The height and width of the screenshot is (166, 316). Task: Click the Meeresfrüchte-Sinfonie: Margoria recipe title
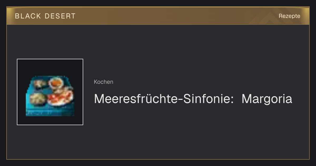[193, 99]
